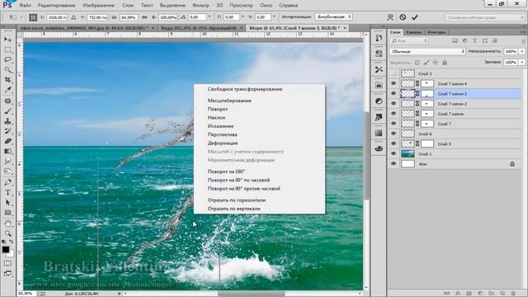Open the Непрозрачность opacity slider arrow
Viewport: 528px width, 297px height.
(522, 51)
